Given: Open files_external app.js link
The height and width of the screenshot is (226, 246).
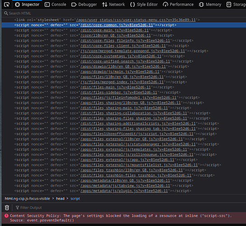Looking at the screenshot, I should tap(127, 160).
